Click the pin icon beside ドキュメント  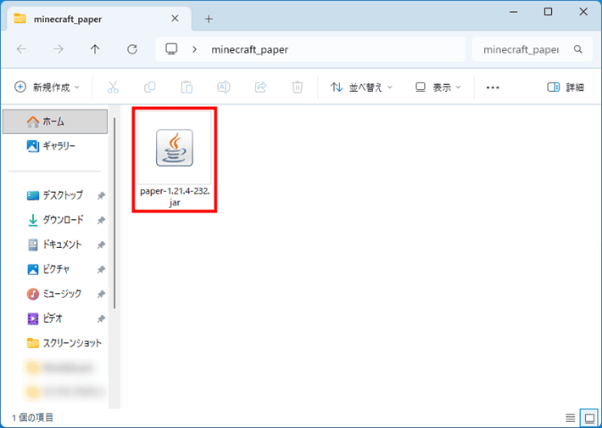(x=101, y=245)
